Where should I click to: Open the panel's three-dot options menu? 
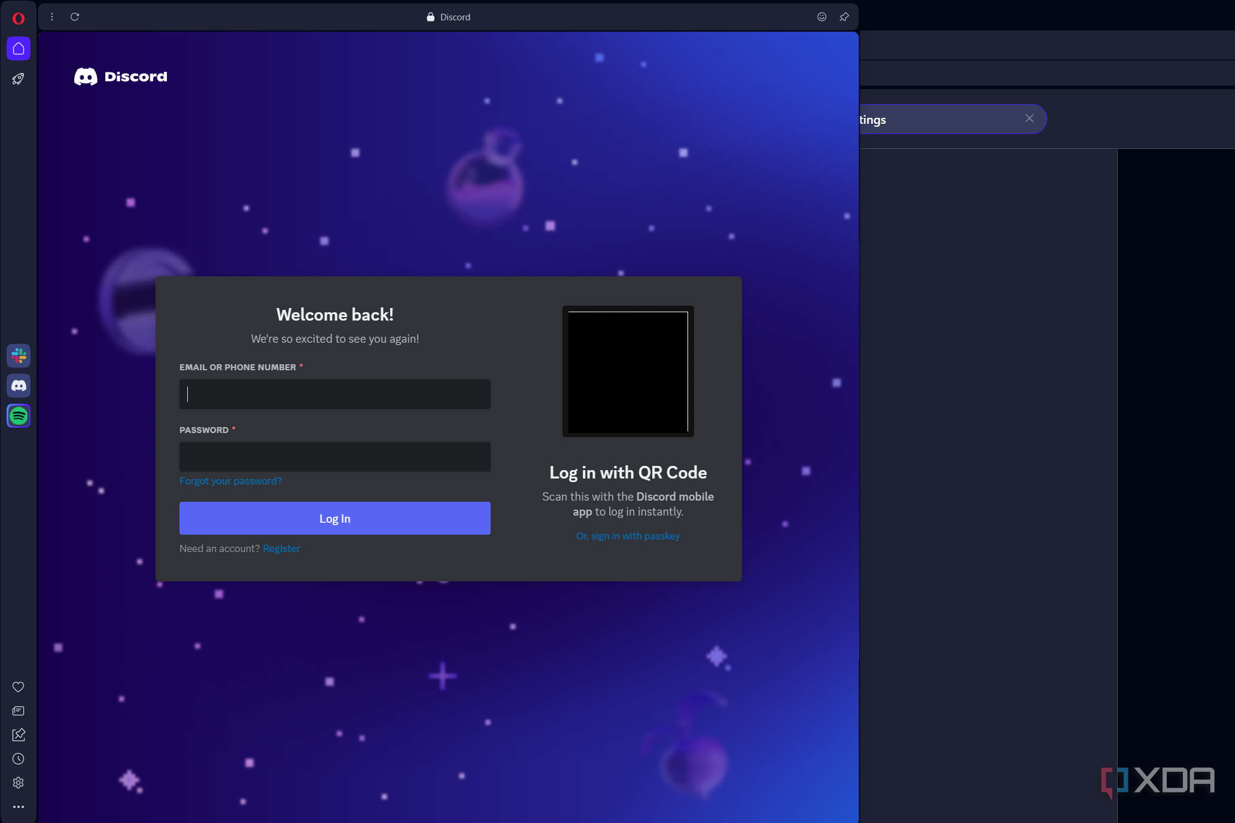coord(52,17)
